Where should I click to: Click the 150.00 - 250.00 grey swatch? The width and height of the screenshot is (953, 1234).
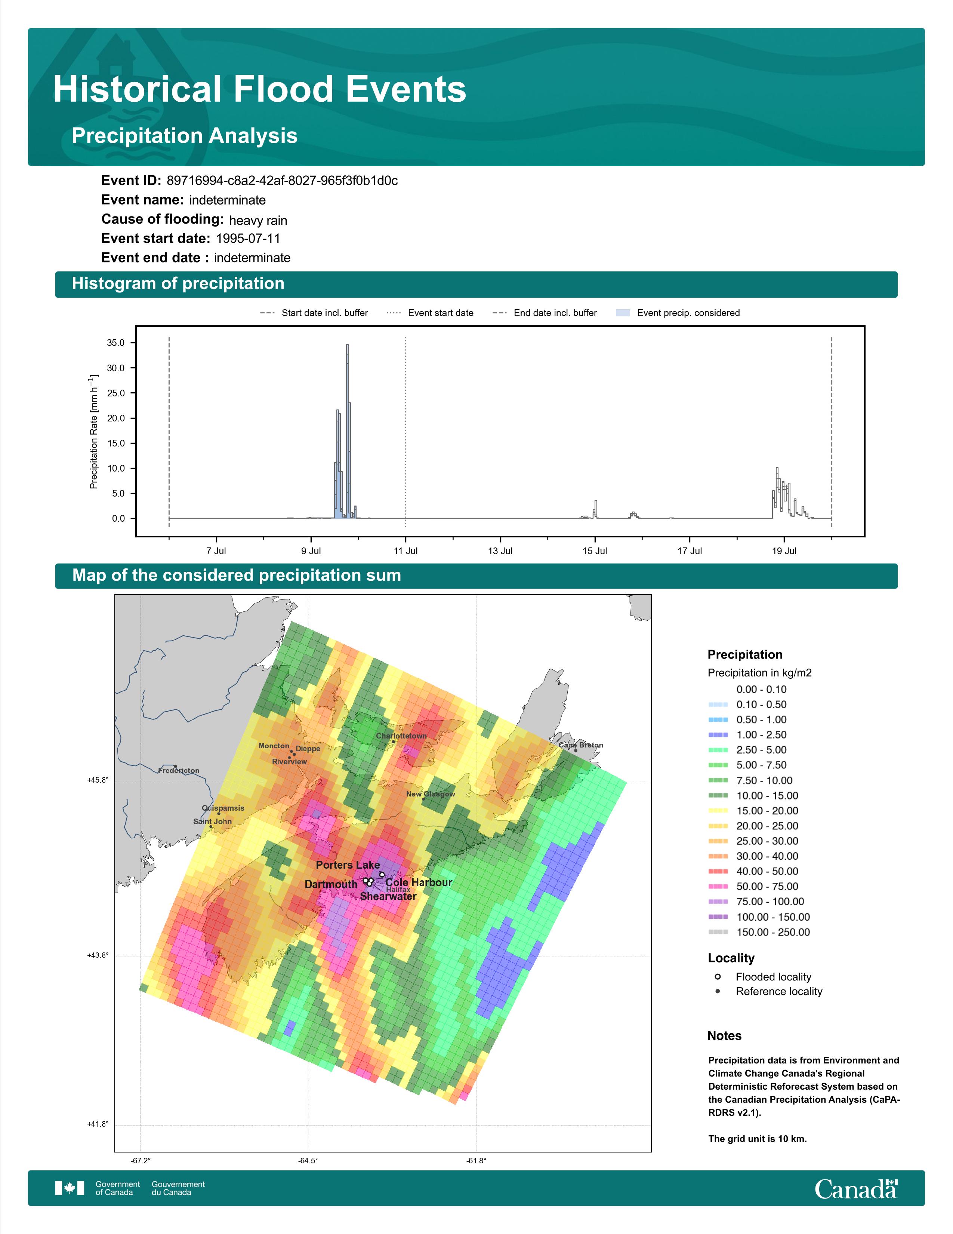coord(718,932)
